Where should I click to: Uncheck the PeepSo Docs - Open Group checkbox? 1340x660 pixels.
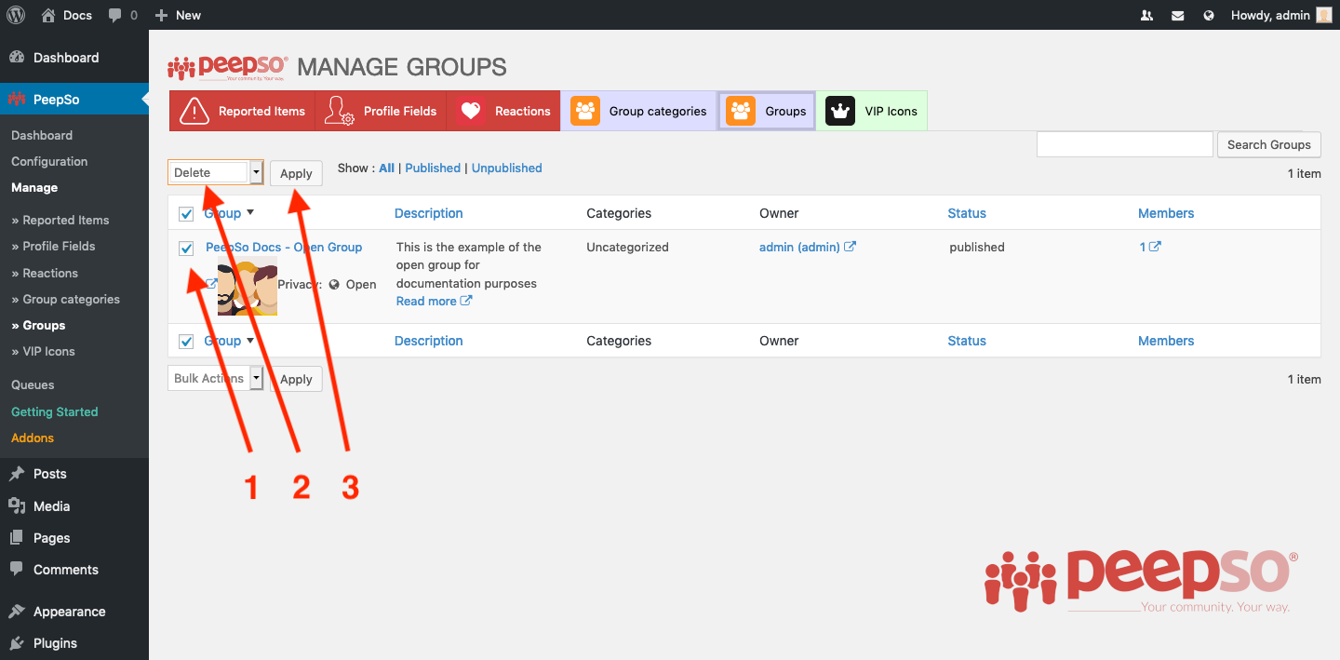pos(186,249)
